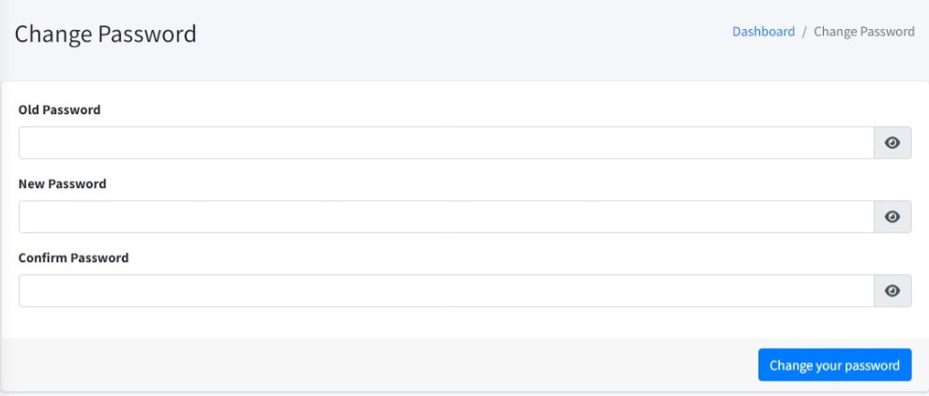Click the eye icon beside Old Password

[x=892, y=143]
